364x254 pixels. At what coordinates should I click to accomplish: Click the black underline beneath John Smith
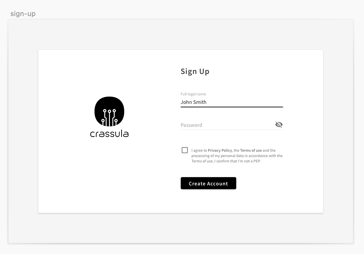pos(232,107)
